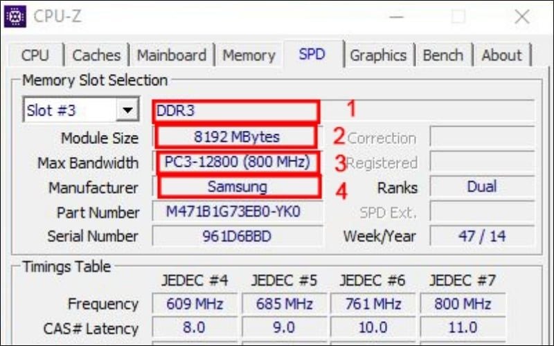554x346 pixels.
Task: Open the Graphics tab
Action: [378, 55]
